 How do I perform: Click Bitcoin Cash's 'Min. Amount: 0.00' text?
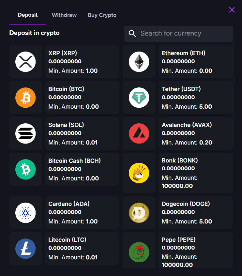tap(74, 178)
